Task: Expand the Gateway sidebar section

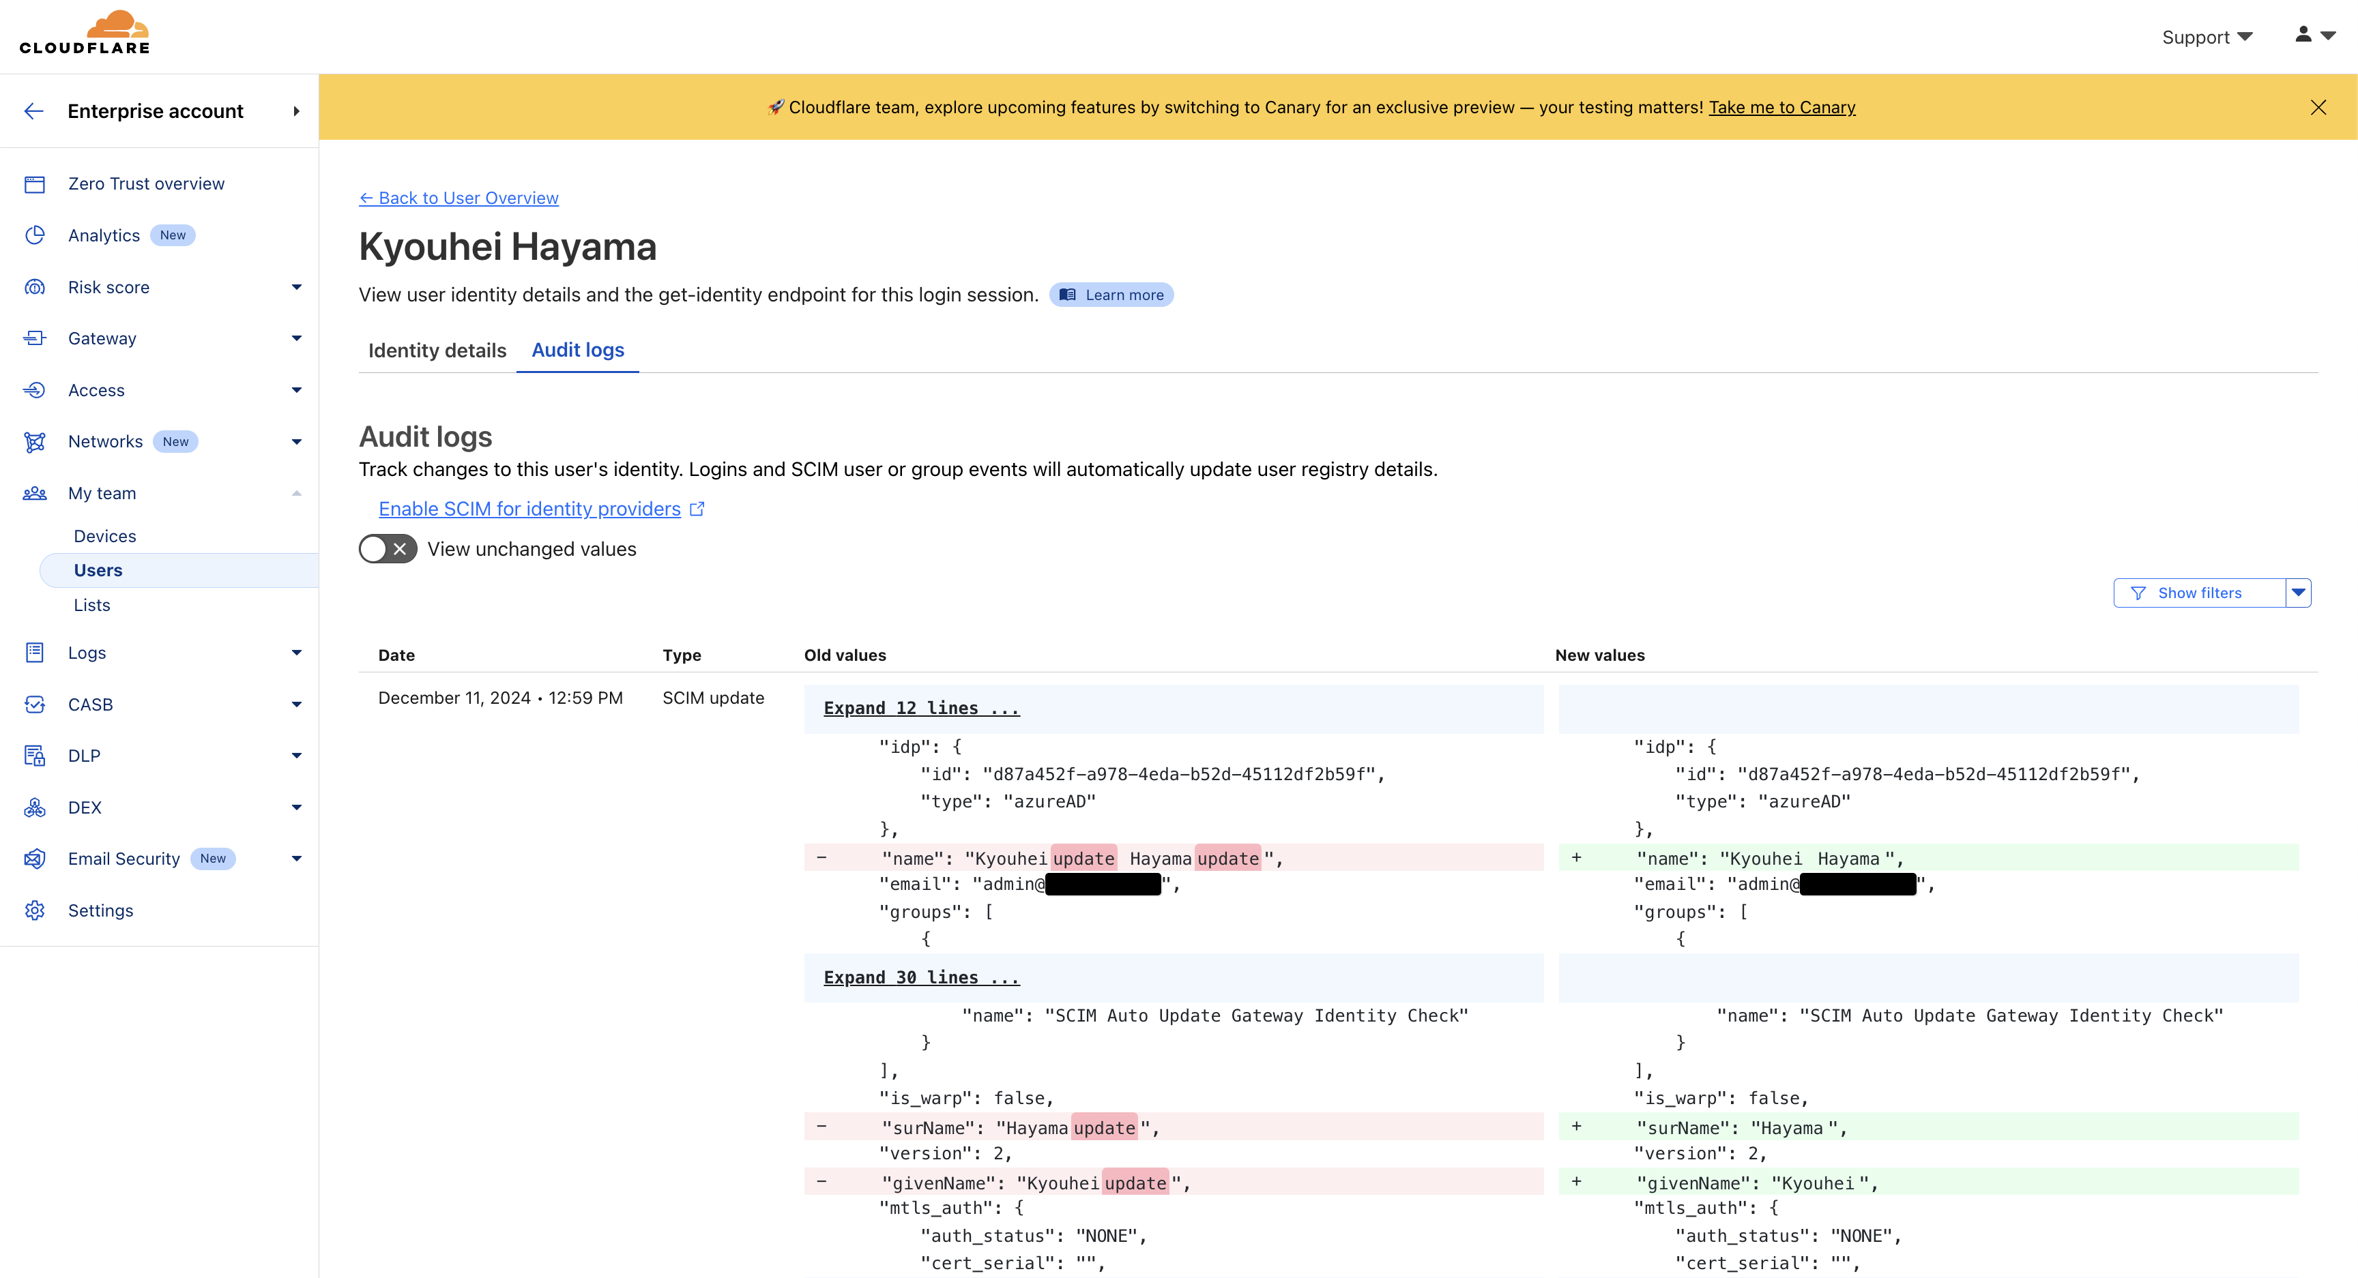Action: point(295,338)
